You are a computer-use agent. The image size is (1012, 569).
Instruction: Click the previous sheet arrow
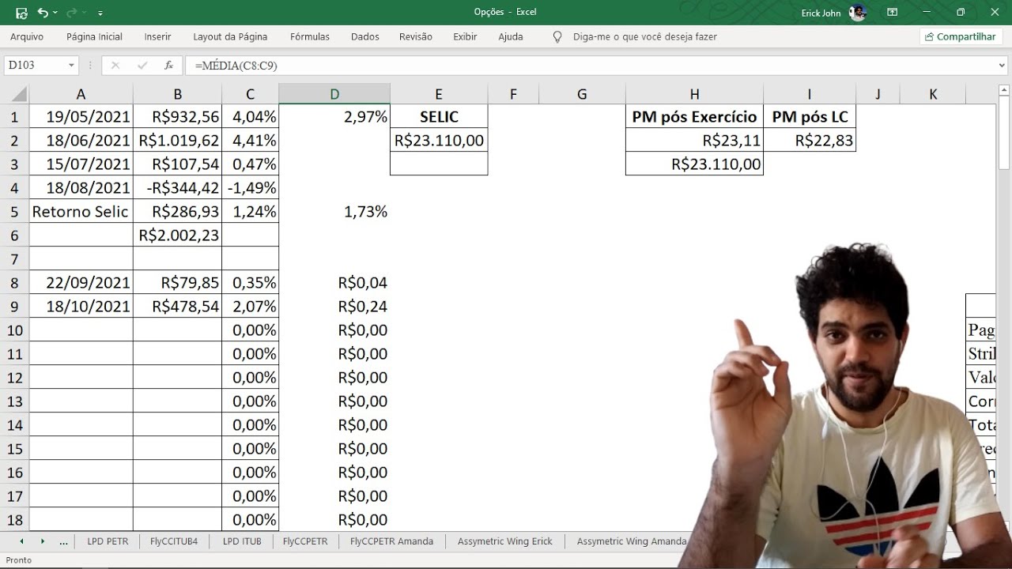click(21, 541)
